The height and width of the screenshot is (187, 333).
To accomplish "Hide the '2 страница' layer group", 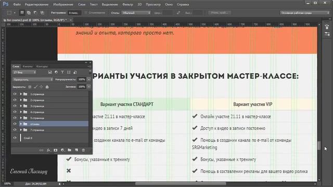I will [x=15, y=100].
